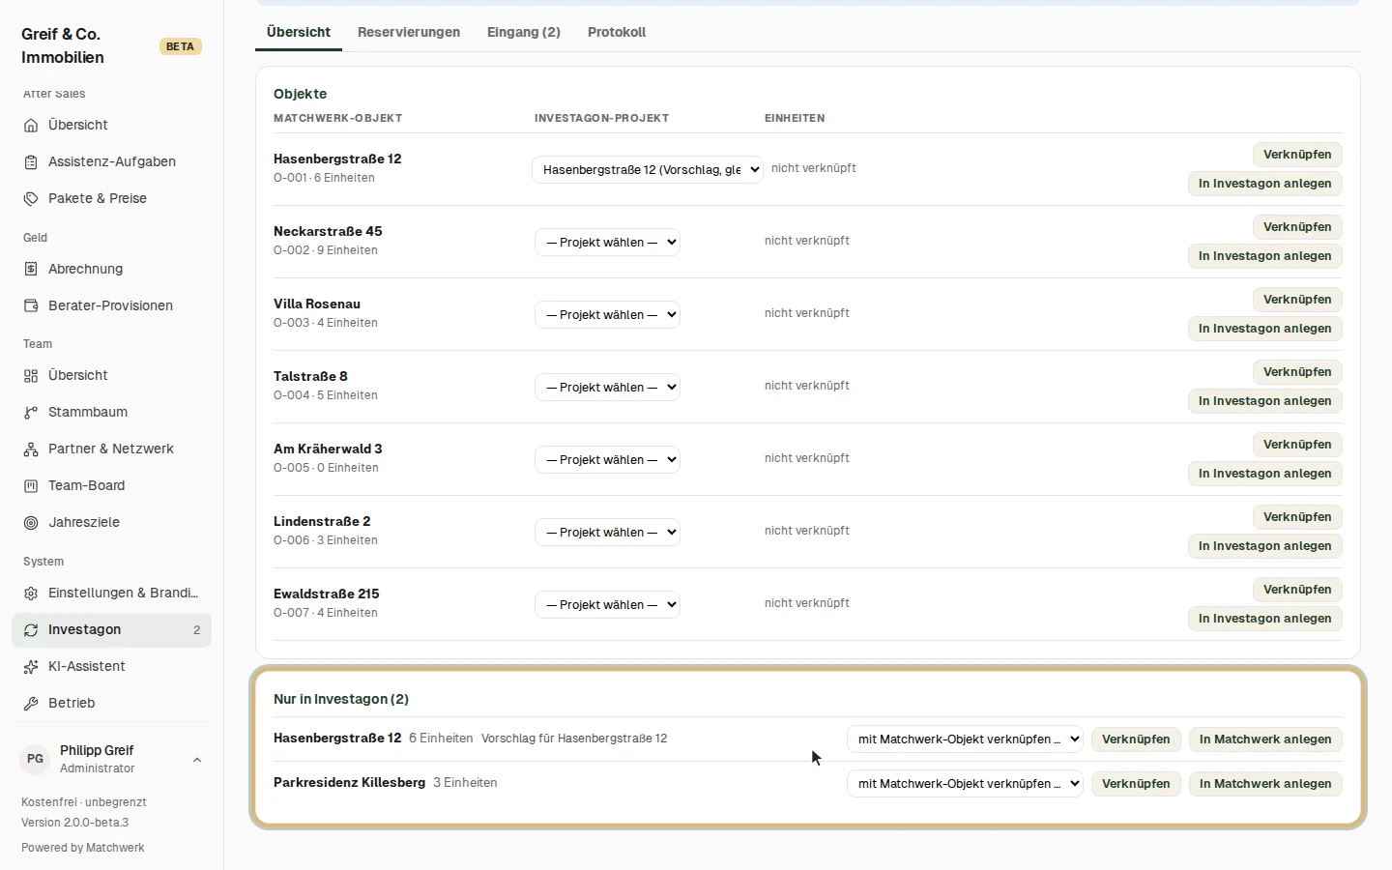Open the Protokoll tab
The image size is (1392, 870).
(x=617, y=32)
